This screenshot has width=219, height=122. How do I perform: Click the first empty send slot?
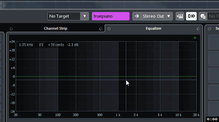(x=214, y=42)
